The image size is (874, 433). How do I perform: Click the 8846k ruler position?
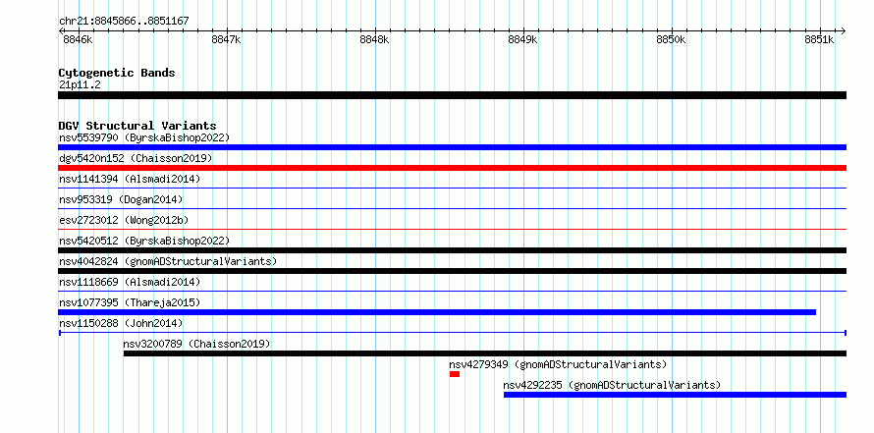[x=78, y=39]
